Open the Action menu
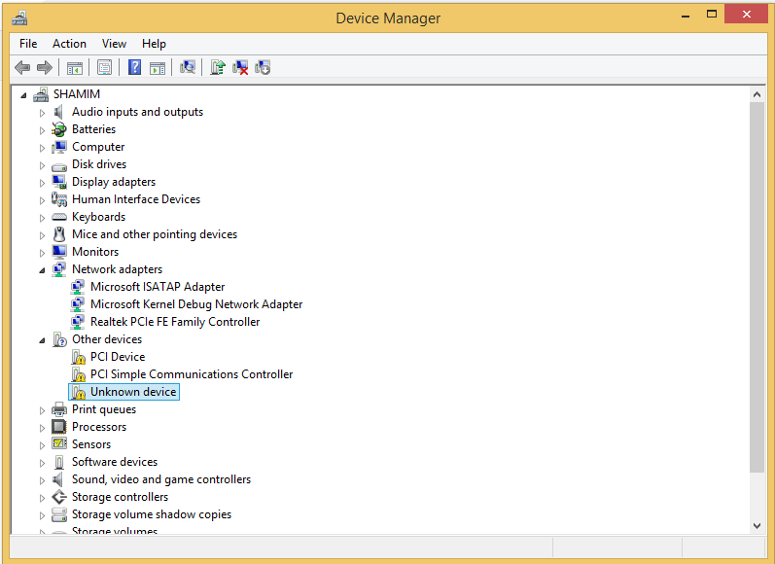The height and width of the screenshot is (564, 775). [69, 44]
